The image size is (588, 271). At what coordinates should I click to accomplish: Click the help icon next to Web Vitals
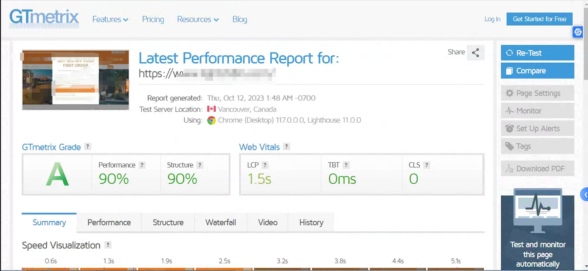286,147
